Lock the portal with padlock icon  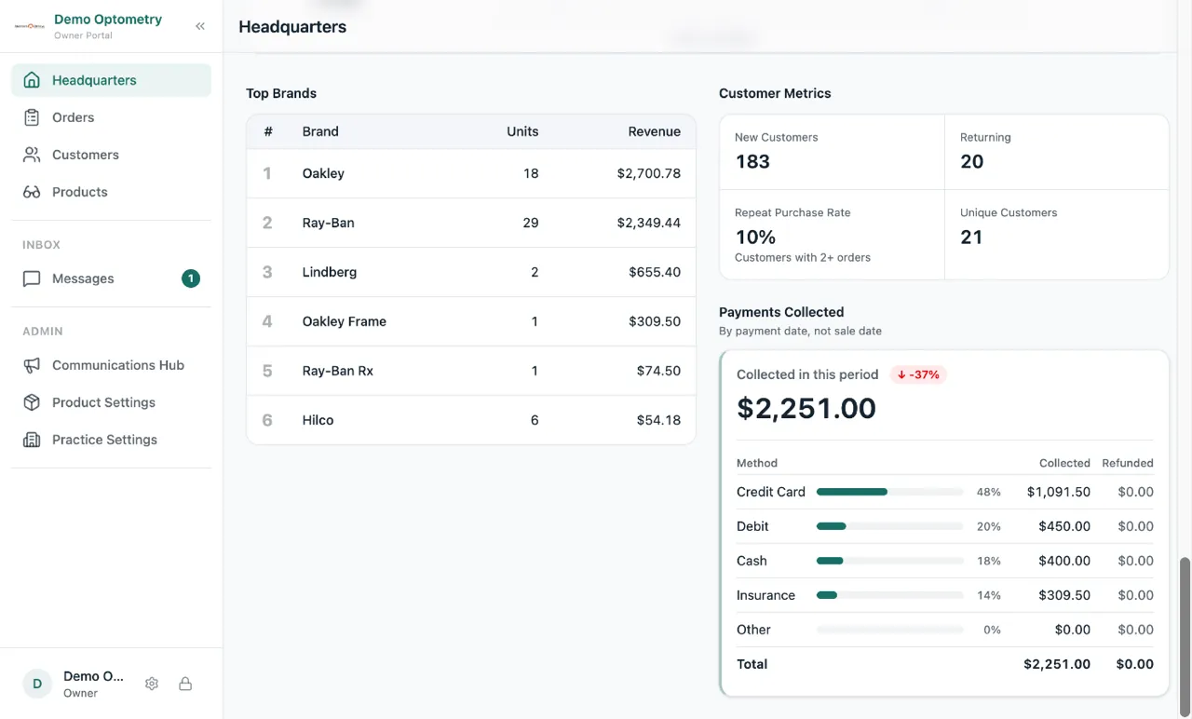(185, 684)
